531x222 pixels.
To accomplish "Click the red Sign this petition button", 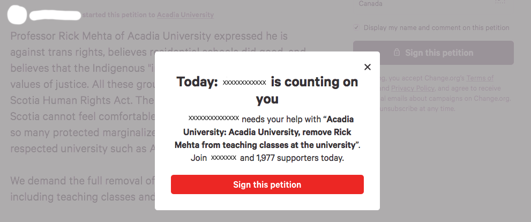I will [x=267, y=184].
